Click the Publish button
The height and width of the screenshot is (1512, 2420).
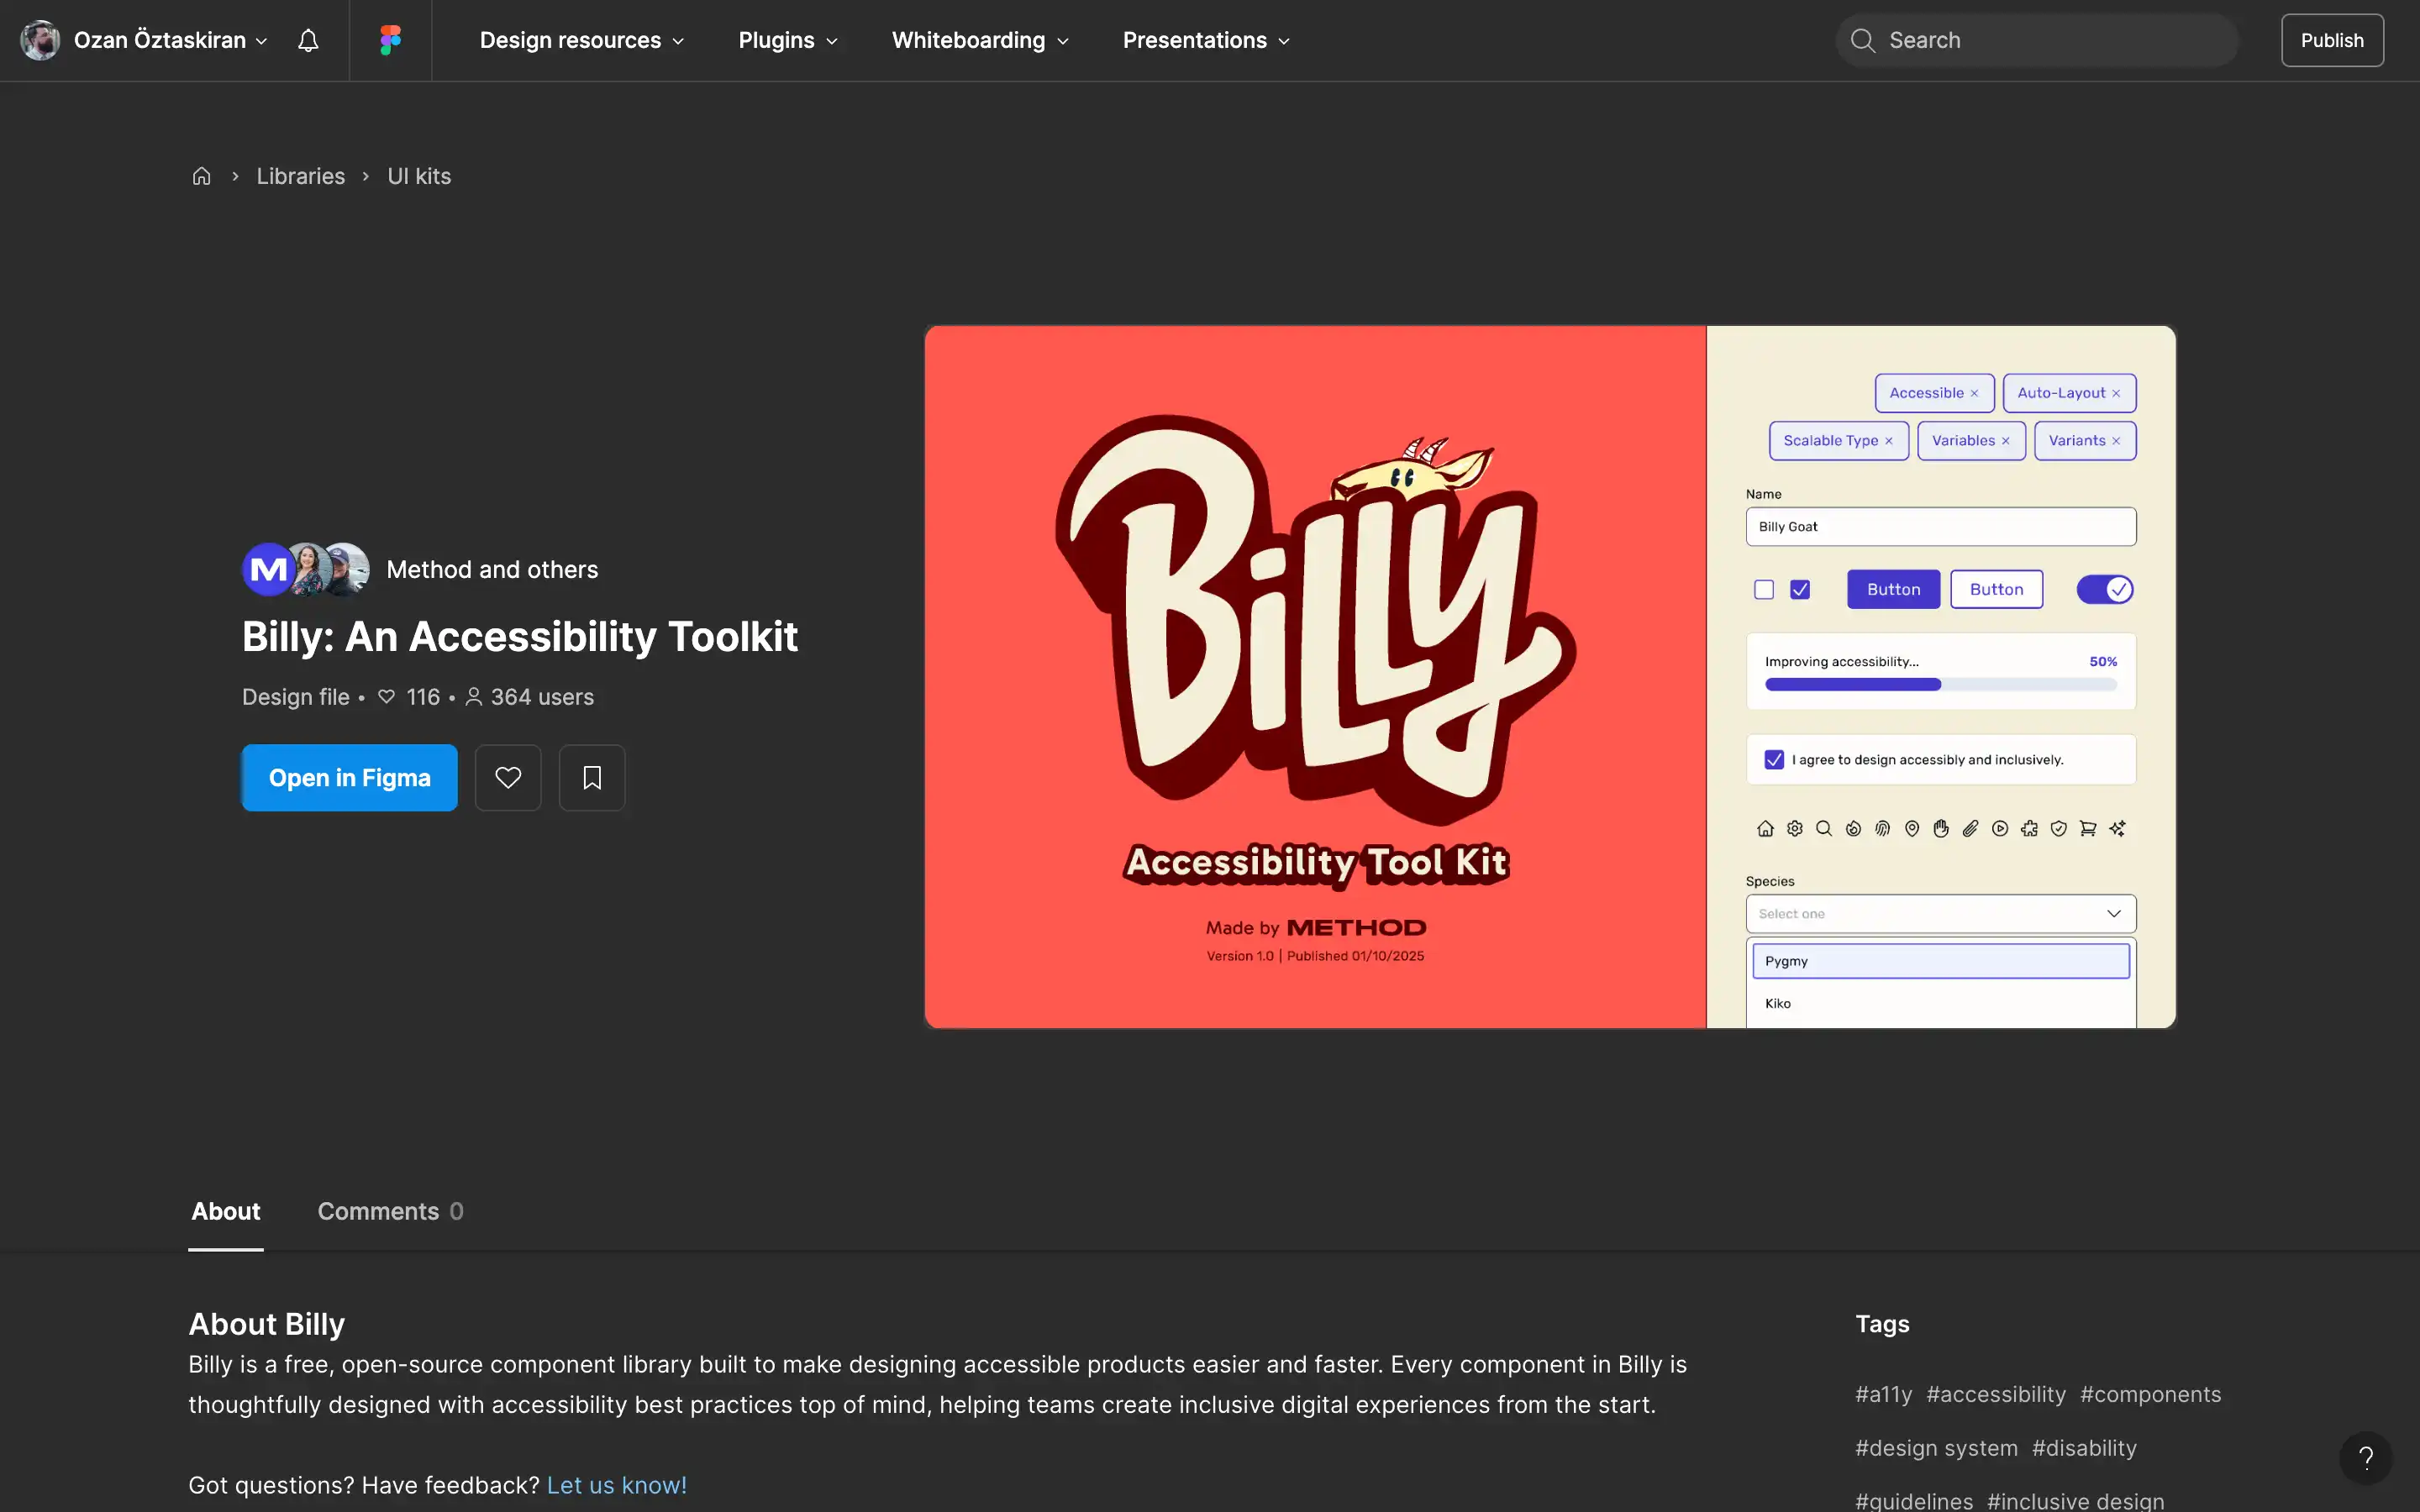[x=2332, y=40]
